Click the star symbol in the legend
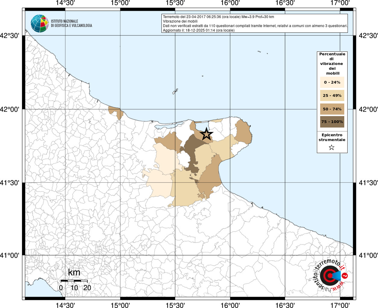Image resolution: width=378 pixels, height=308 pixels. pyautogui.click(x=332, y=147)
